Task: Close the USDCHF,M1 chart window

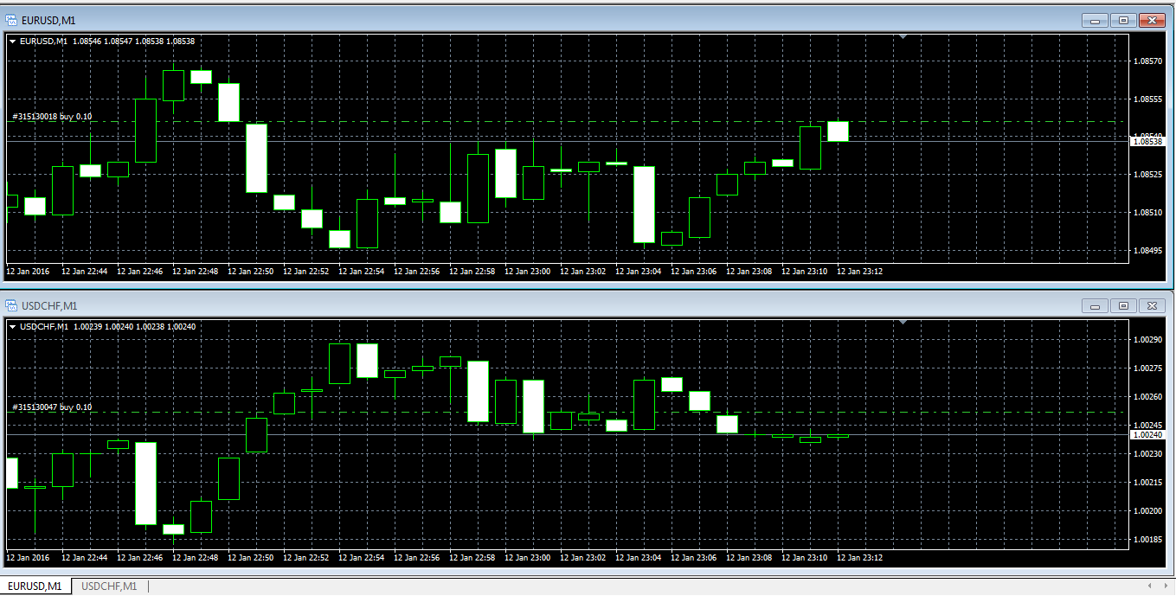Action: pos(1152,305)
